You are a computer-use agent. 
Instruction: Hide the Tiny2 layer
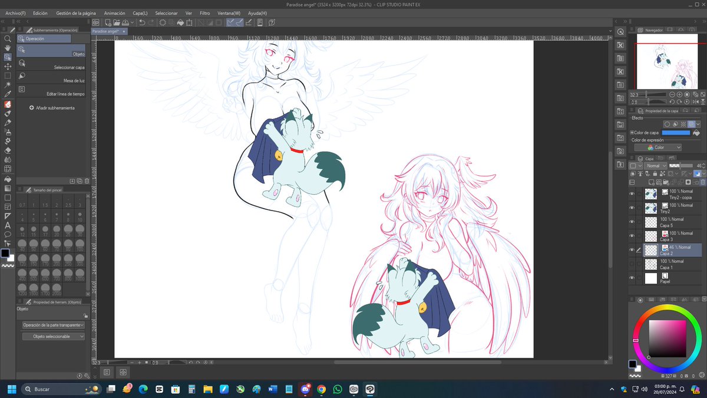click(632, 208)
